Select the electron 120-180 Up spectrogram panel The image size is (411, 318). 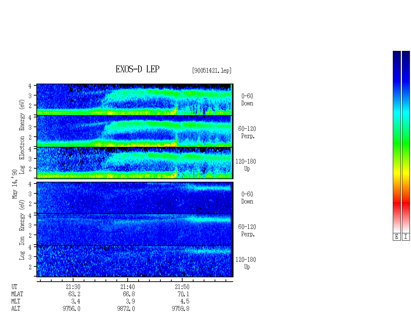135,163
